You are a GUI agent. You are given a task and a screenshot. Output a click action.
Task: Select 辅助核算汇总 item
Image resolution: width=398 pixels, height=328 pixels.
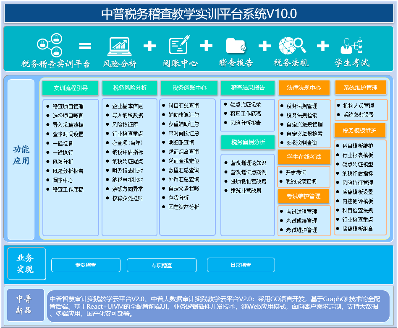tap(184, 115)
